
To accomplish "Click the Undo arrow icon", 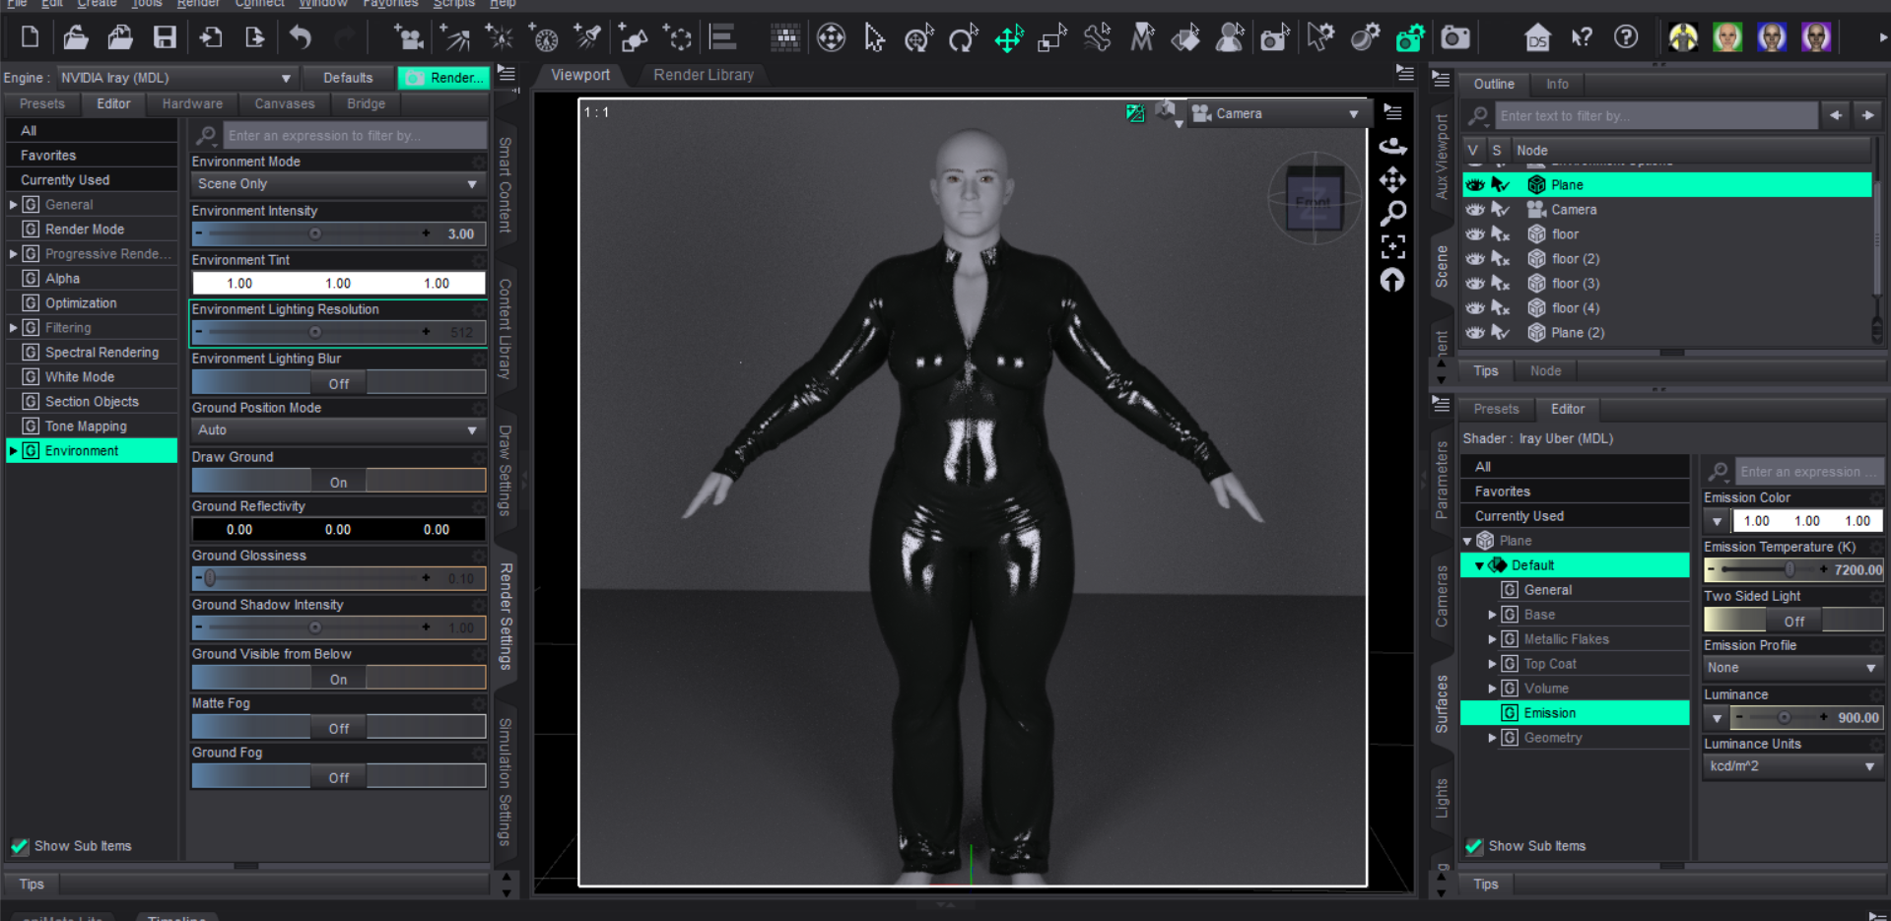I will click(300, 38).
